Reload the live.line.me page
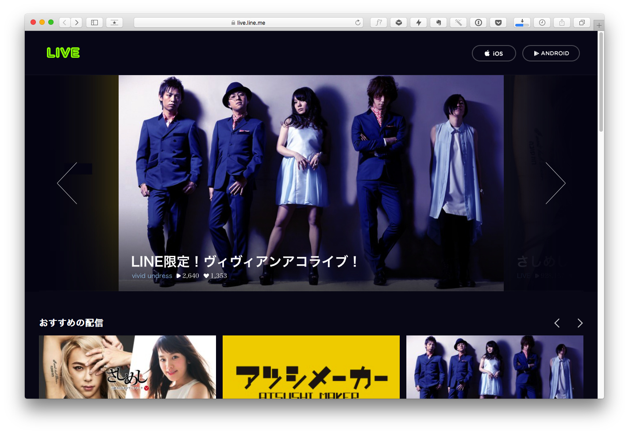The height and width of the screenshot is (434, 629). coord(358,23)
